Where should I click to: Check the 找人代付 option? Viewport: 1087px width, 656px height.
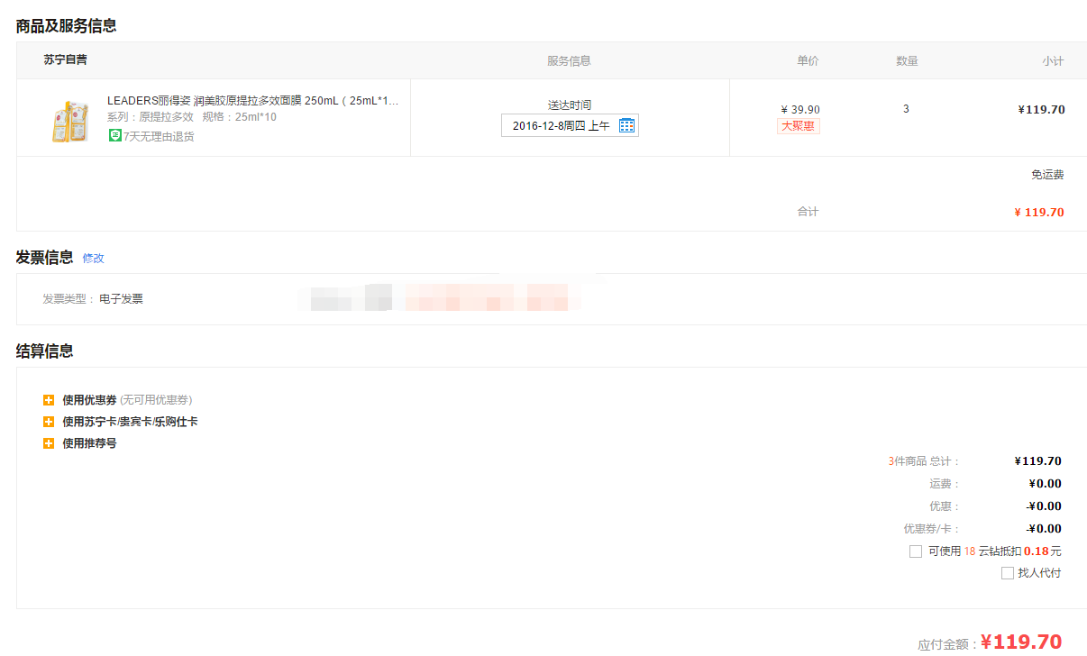(1008, 573)
